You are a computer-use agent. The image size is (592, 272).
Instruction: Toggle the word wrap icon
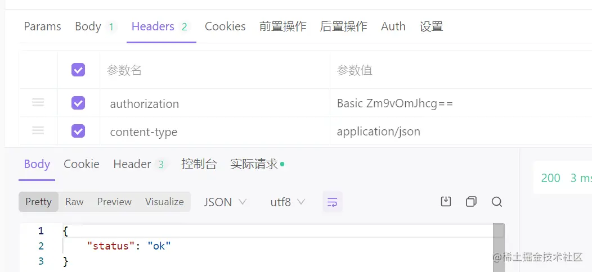point(332,202)
